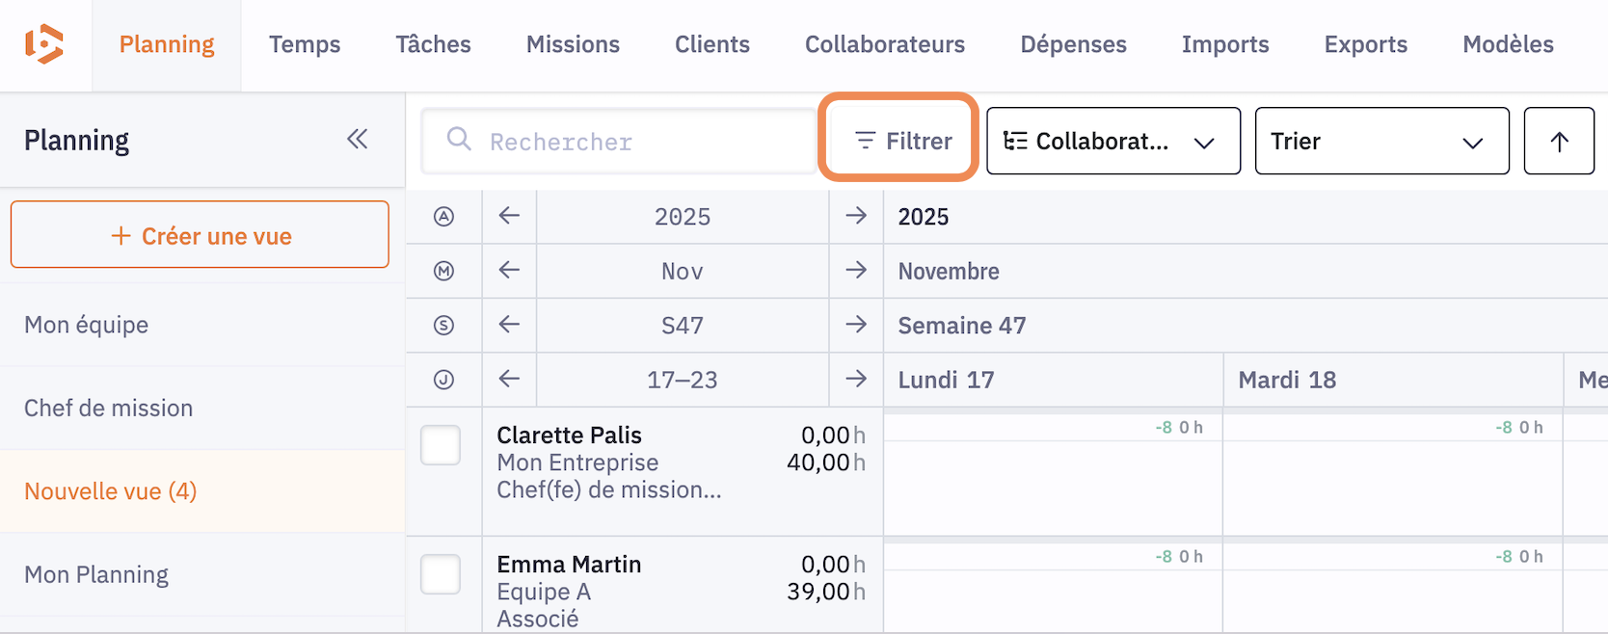The width and height of the screenshot is (1608, 634).
Task: Click the ascending sort arrow button
Action: [x=1559, y=141]
